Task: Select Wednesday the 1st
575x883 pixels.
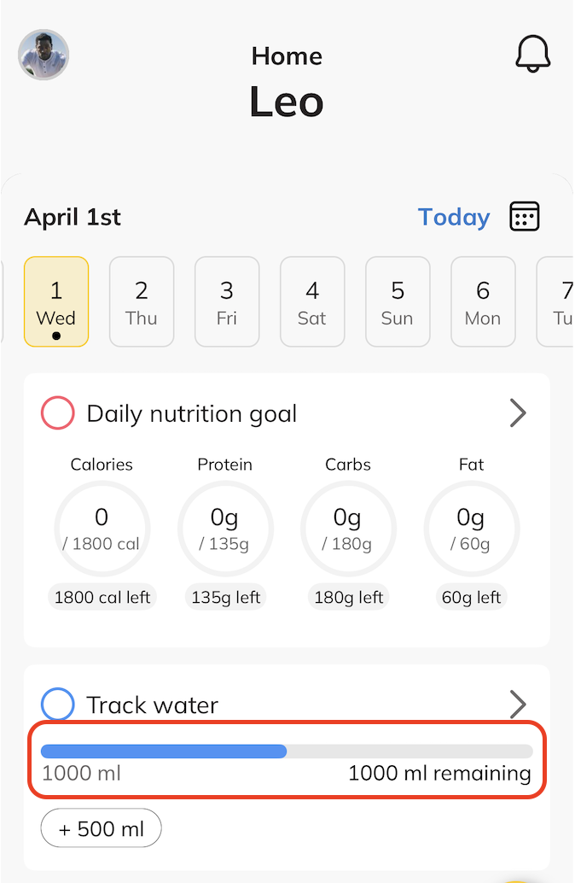Action: coord(56,301)
